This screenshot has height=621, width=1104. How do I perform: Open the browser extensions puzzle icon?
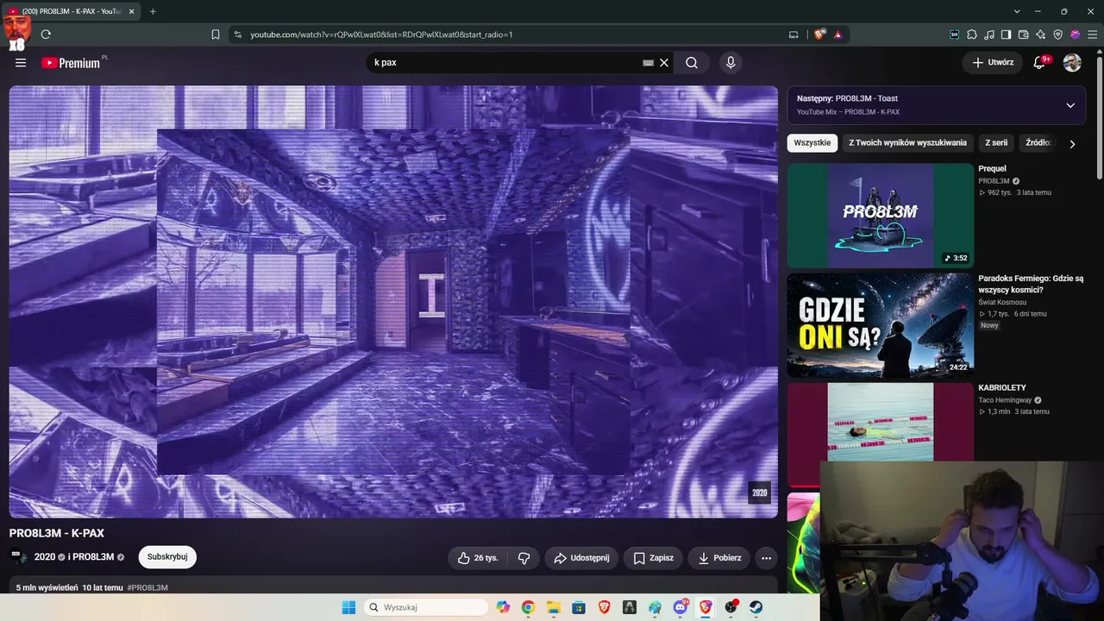[972, 34]
